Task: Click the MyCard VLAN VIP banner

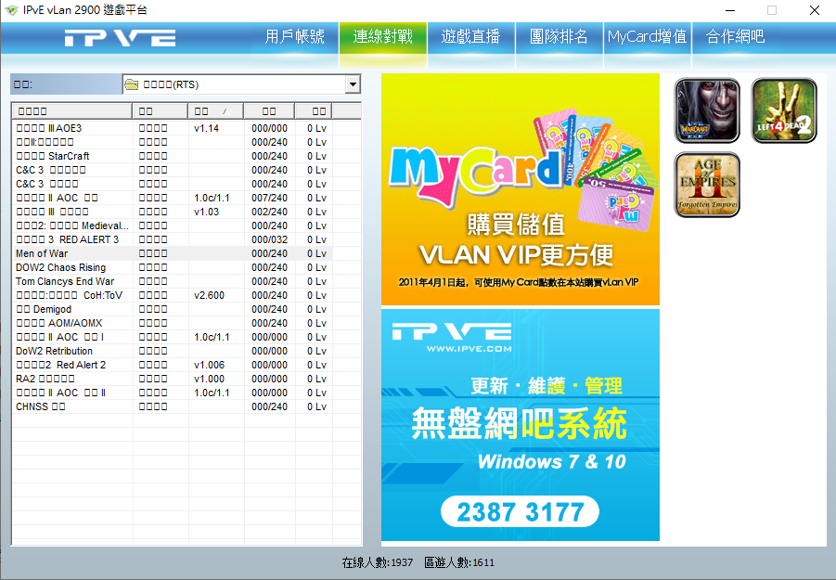Action: point(520,189)
